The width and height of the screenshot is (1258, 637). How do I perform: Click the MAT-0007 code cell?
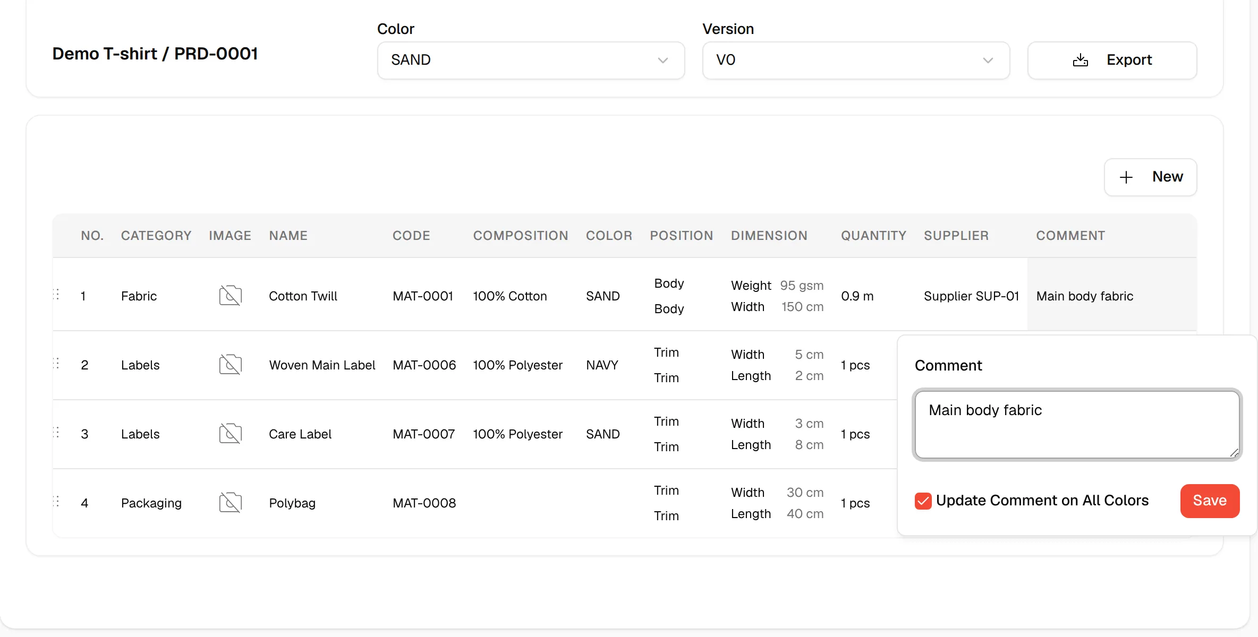(x=424, y=434)
